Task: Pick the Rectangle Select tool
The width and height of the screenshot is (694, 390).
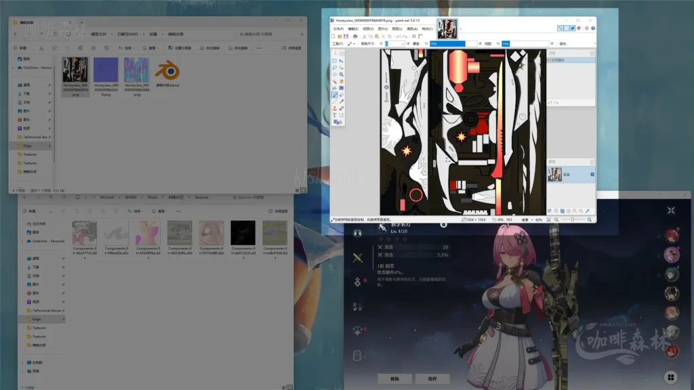Action: 335,62
